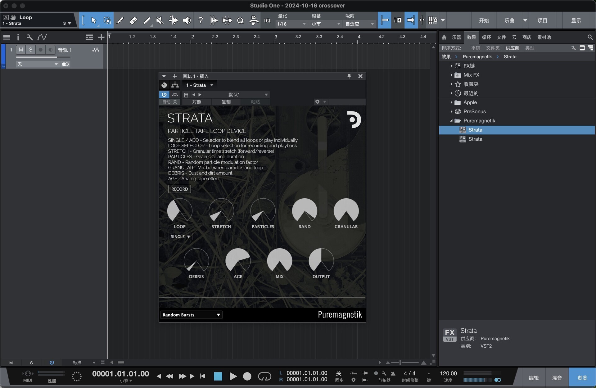Click the question mark help icon
596x388 pixels.
tap(201, 20)
